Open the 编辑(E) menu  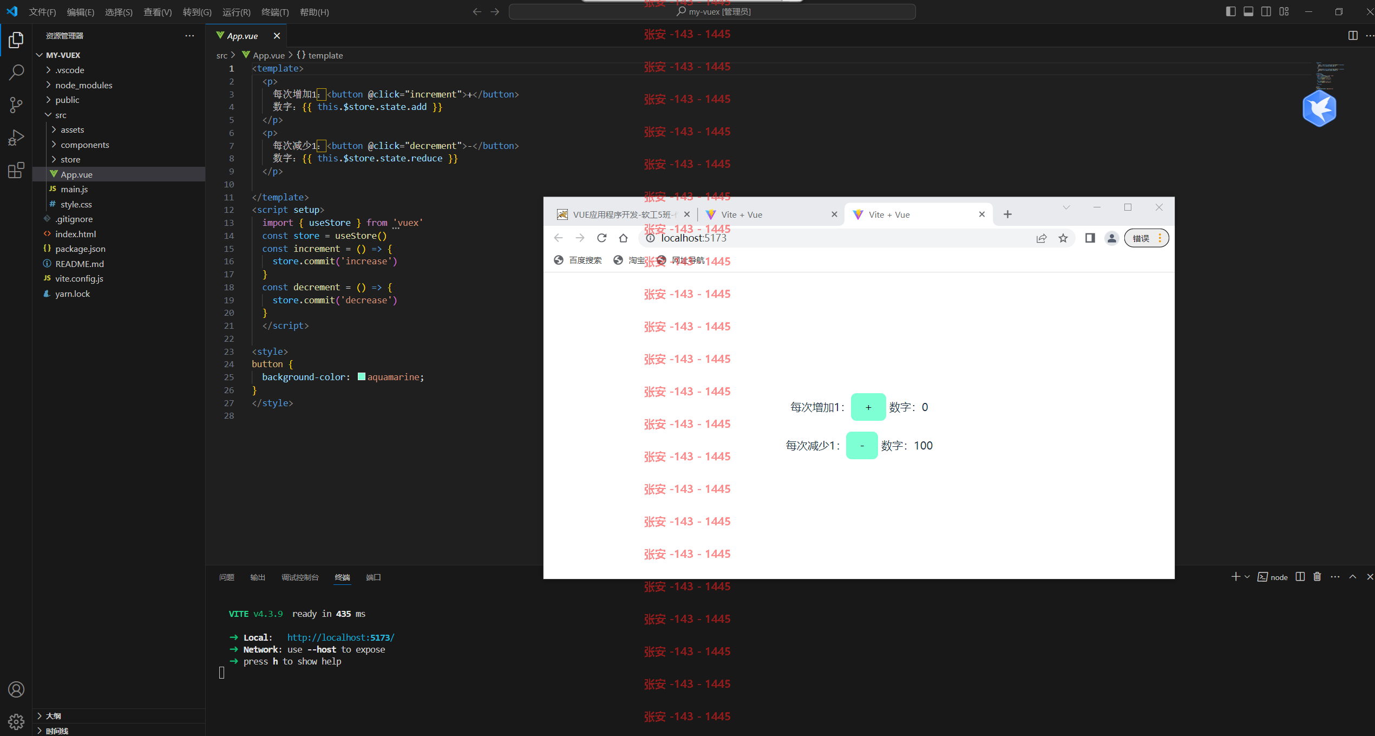(81, 12)
